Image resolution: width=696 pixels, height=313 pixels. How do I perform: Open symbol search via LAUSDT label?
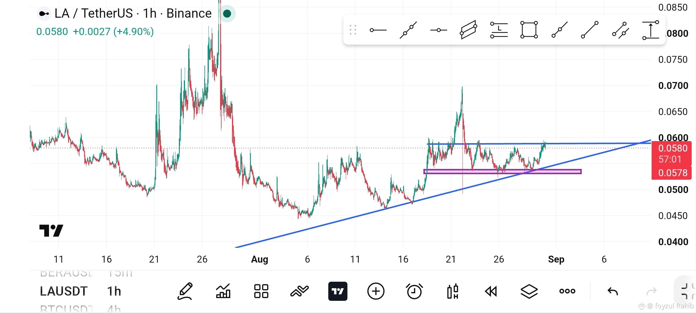click(64, 291)
